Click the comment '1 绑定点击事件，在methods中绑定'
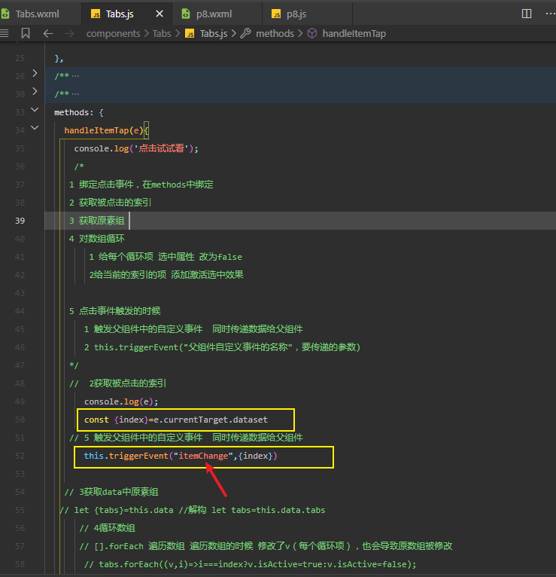 coord(141,185)
